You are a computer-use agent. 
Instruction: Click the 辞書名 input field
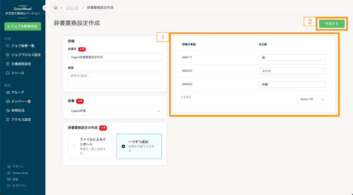115,57
